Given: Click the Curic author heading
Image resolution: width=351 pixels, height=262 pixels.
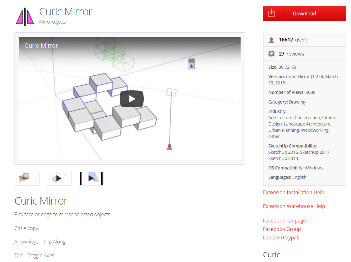Looking at the screenshot, I should tap(272, 254).
